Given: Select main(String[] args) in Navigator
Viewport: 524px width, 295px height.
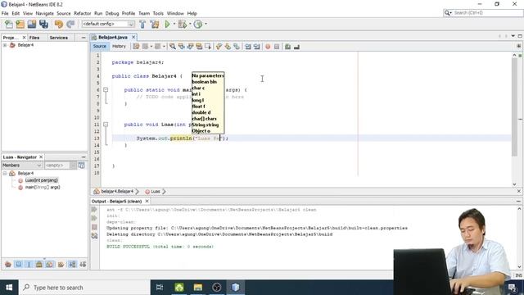Looking at the screenshot, I should pos(43,188).
